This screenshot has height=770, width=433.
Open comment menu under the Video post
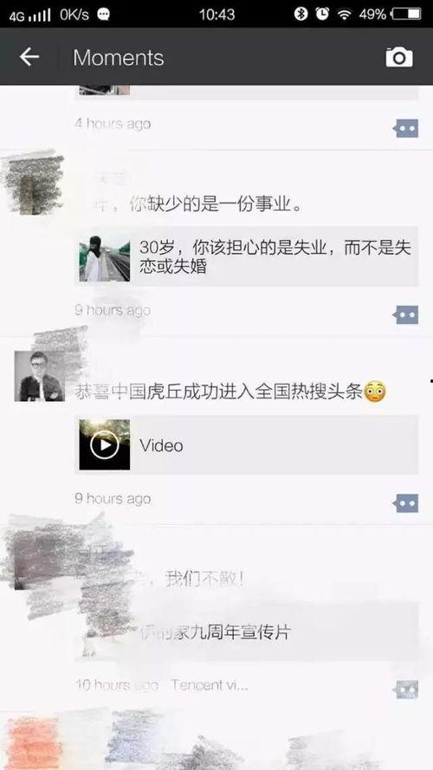pyautogui.click(x=406, y=503)
